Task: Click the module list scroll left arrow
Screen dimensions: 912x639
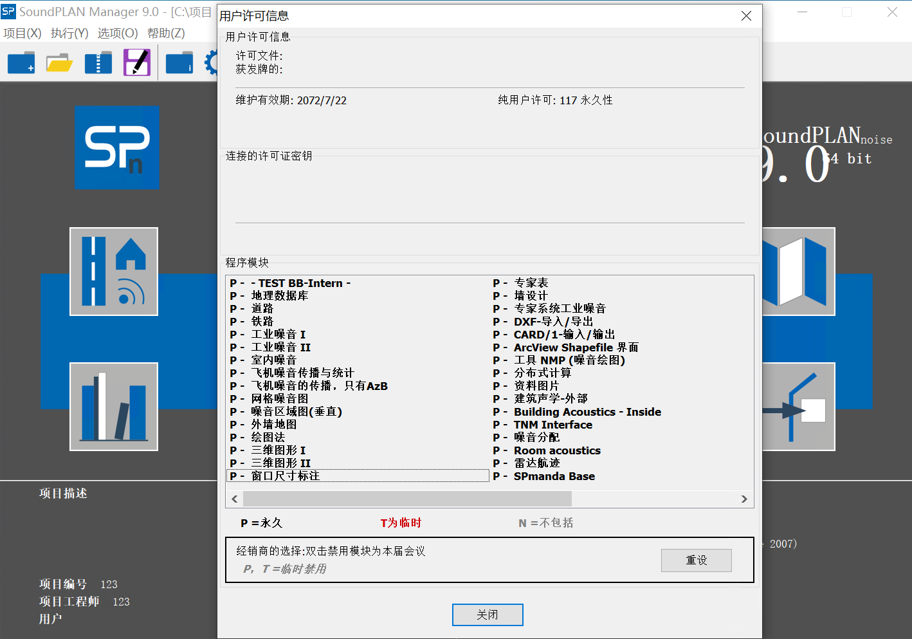Action: click(235, 499)
